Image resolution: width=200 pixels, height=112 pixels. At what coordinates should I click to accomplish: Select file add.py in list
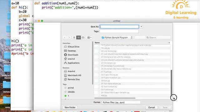pyautogui.click(x=132, y=96)
